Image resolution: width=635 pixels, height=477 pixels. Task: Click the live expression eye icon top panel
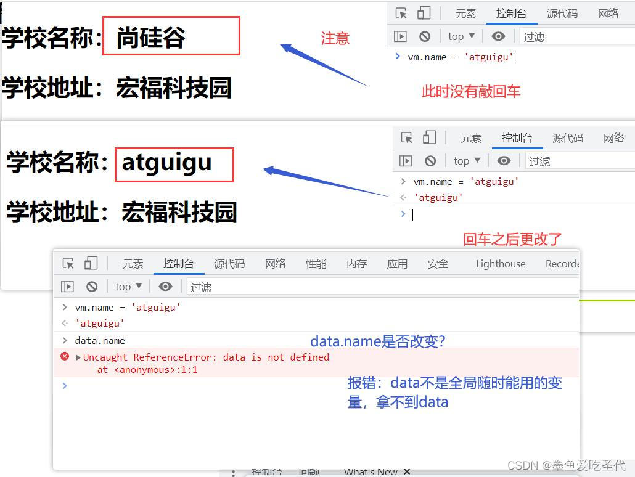(499, 36)
